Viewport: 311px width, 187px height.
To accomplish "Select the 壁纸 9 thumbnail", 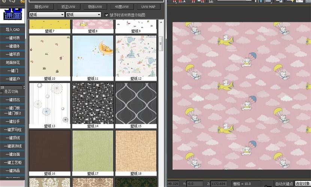I will pyautogui.click(x=136, y=24).
